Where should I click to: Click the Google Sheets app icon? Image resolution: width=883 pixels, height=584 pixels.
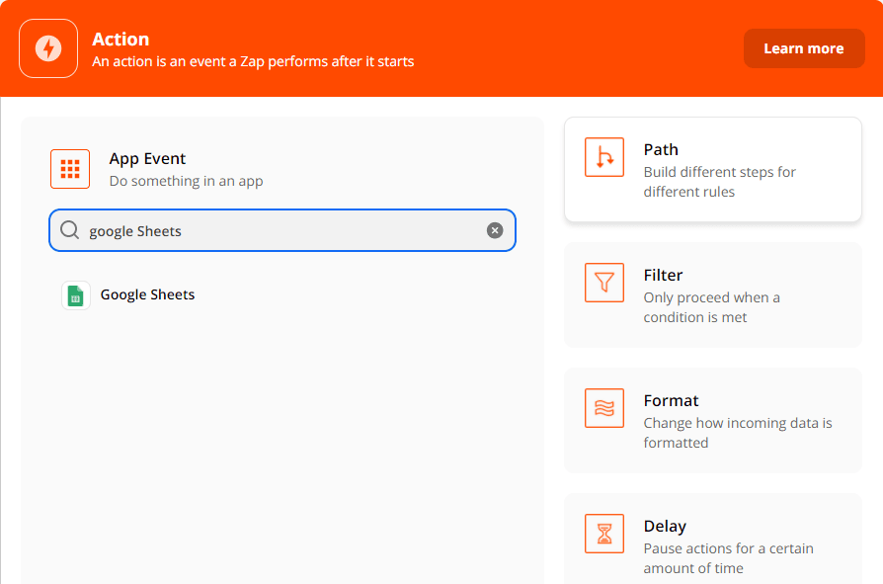[76, 295]
